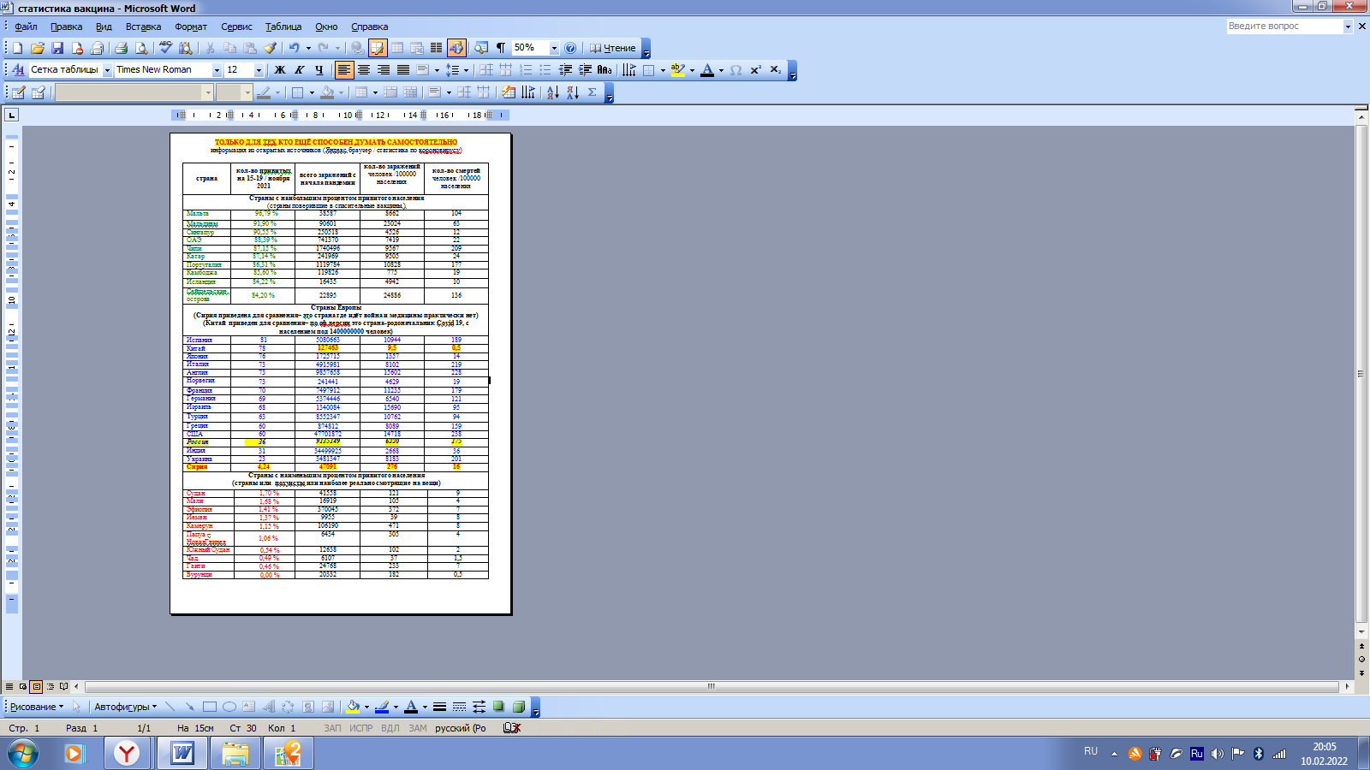The width and height of the screenshot is (1370, 770).
Task: Open print preview from the toolbar
Action: tap(141, 49)
